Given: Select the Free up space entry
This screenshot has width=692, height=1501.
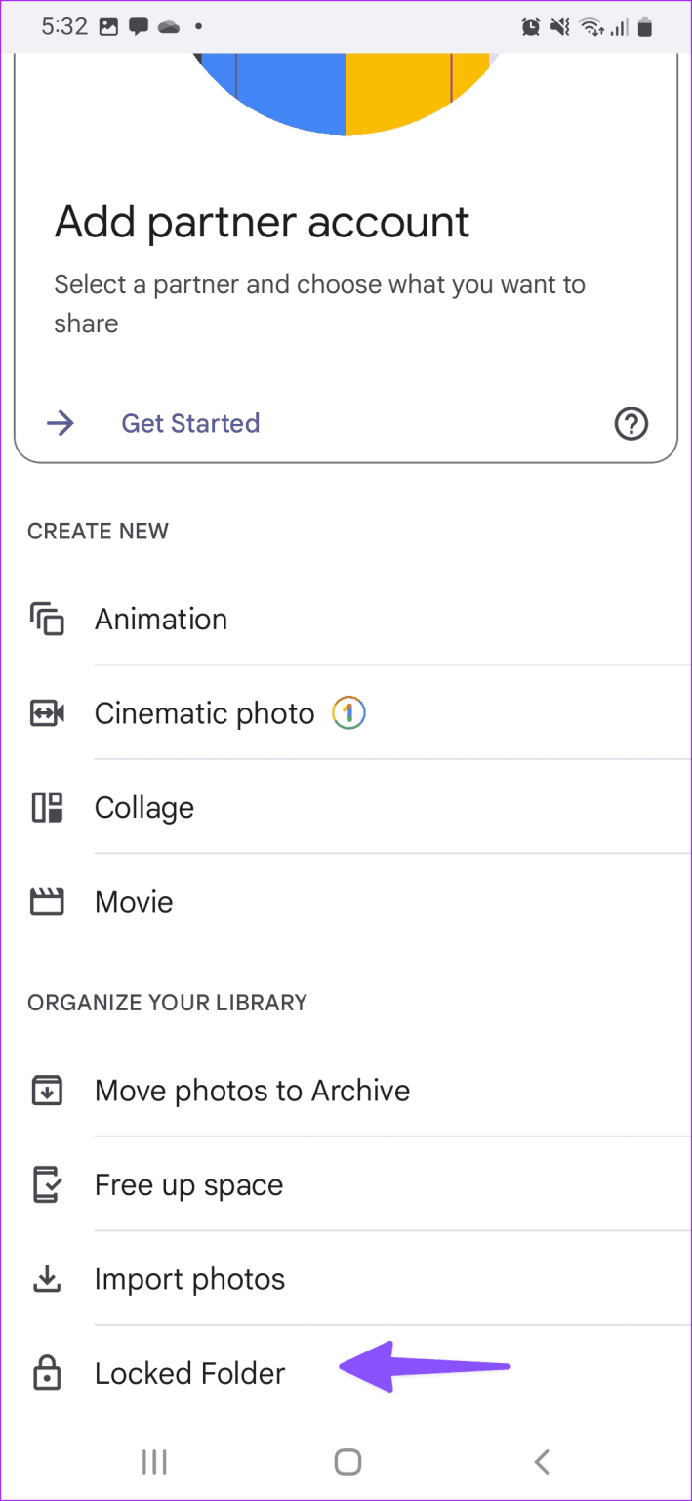Looking at the screenshot, I should click(188, 1183).
